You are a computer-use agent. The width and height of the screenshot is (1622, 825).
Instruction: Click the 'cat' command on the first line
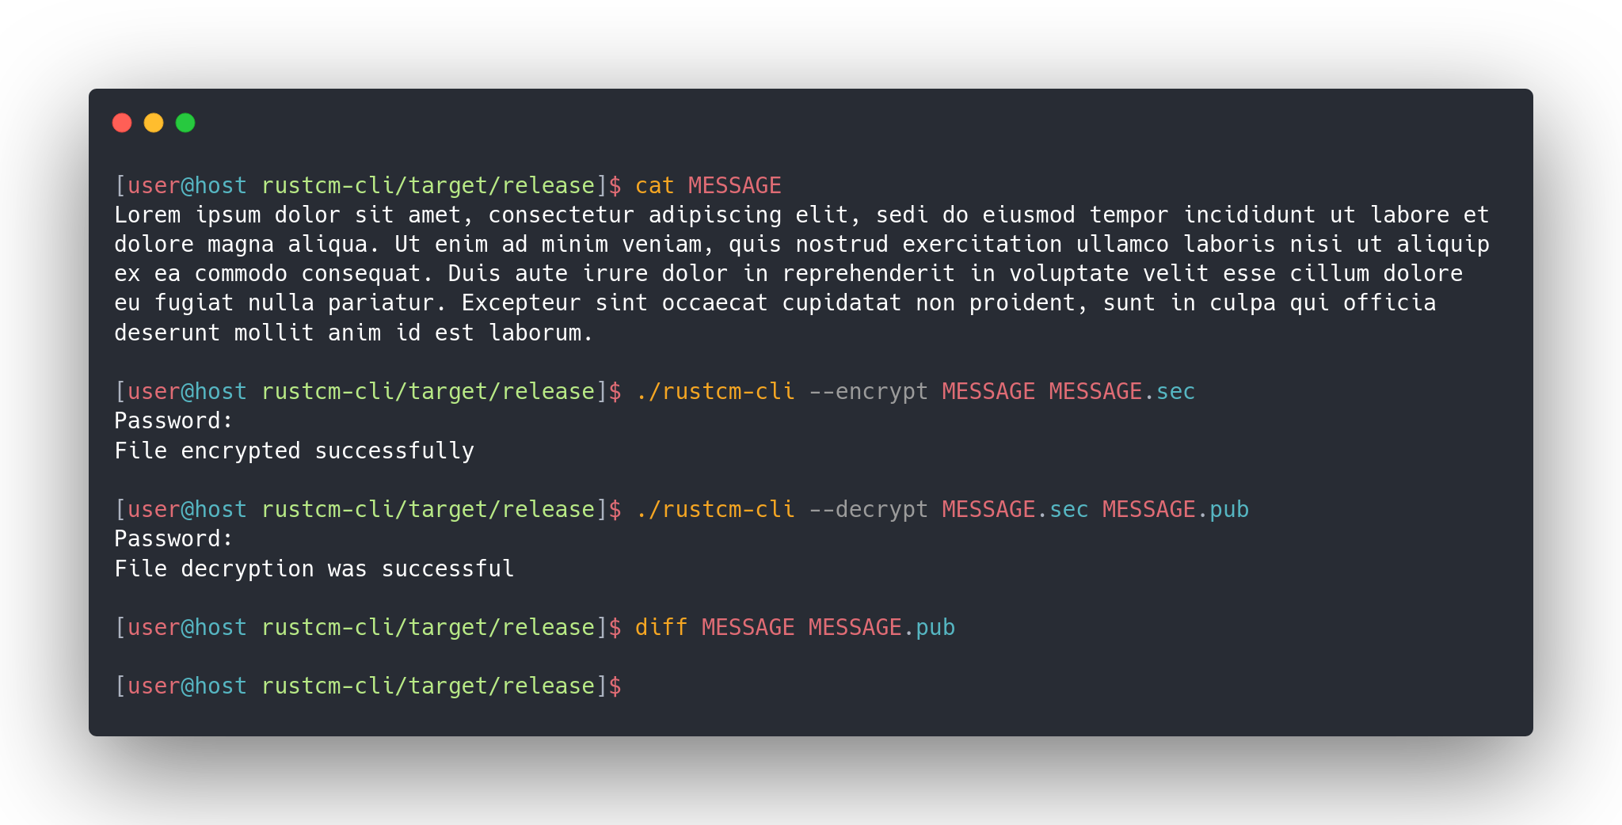point(654,185)
